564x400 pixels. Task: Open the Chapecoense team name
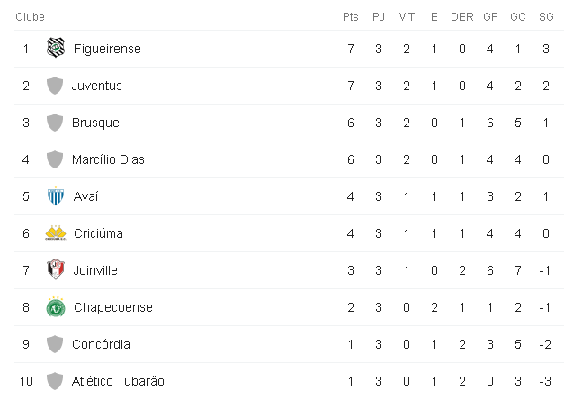113,307
